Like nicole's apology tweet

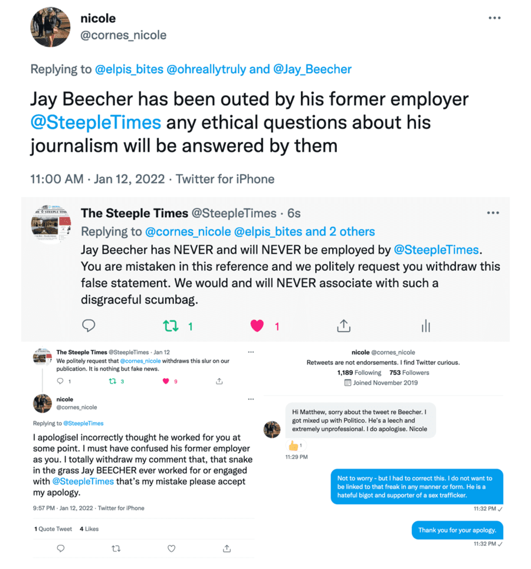click(x=171, y=548)
